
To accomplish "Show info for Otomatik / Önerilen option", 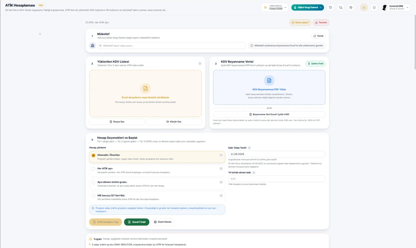I will (221, 155).
